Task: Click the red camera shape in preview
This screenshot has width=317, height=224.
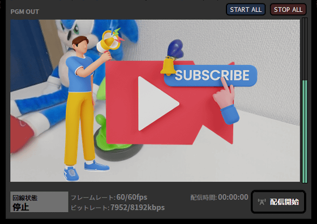Action: pos(169,103)
